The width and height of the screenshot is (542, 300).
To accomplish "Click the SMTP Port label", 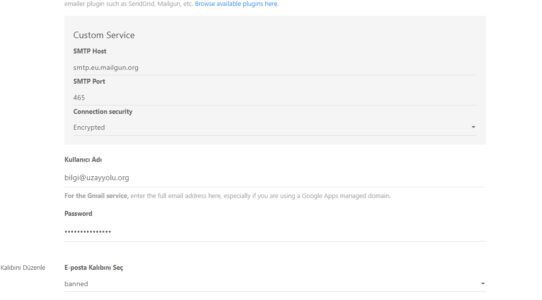I will pyautogui.click(x=89, y=82).
